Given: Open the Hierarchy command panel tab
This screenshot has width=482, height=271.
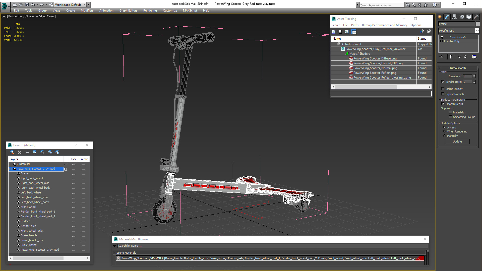Looking at the screenshot, I should (x=454, y=17).
